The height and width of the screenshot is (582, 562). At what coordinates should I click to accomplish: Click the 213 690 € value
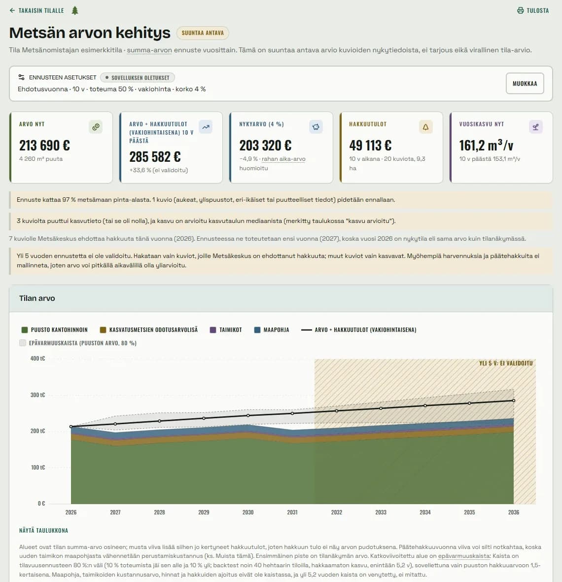(44, 145)
